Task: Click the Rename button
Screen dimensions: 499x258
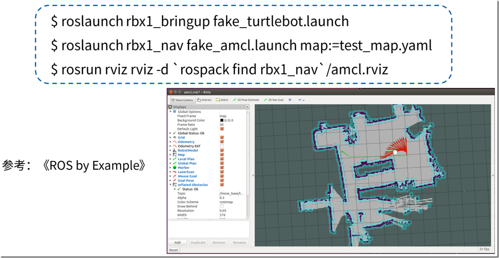Action: click(239, 243)
